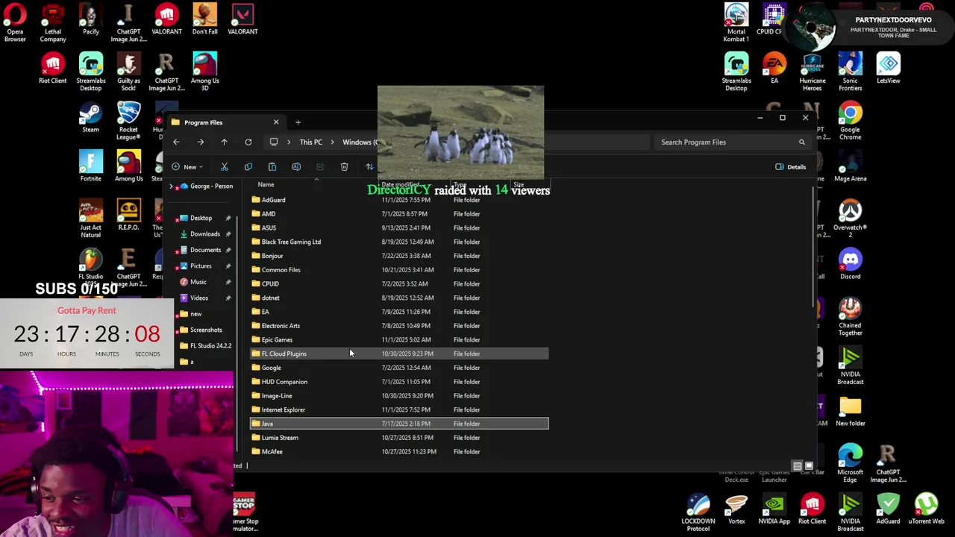Open Lethal Company desktop shortcut
Image resolution: width=955 pixels, height=537 pixels.
[x=52, y=23]
